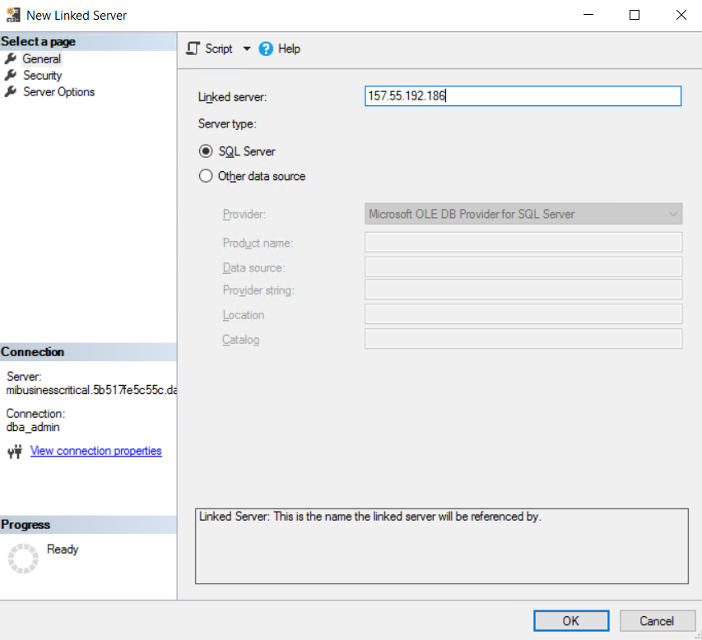This screenshot has width=702, height=640.
Task: Click the Ready progress spinner icon
Action: point(23,558)
